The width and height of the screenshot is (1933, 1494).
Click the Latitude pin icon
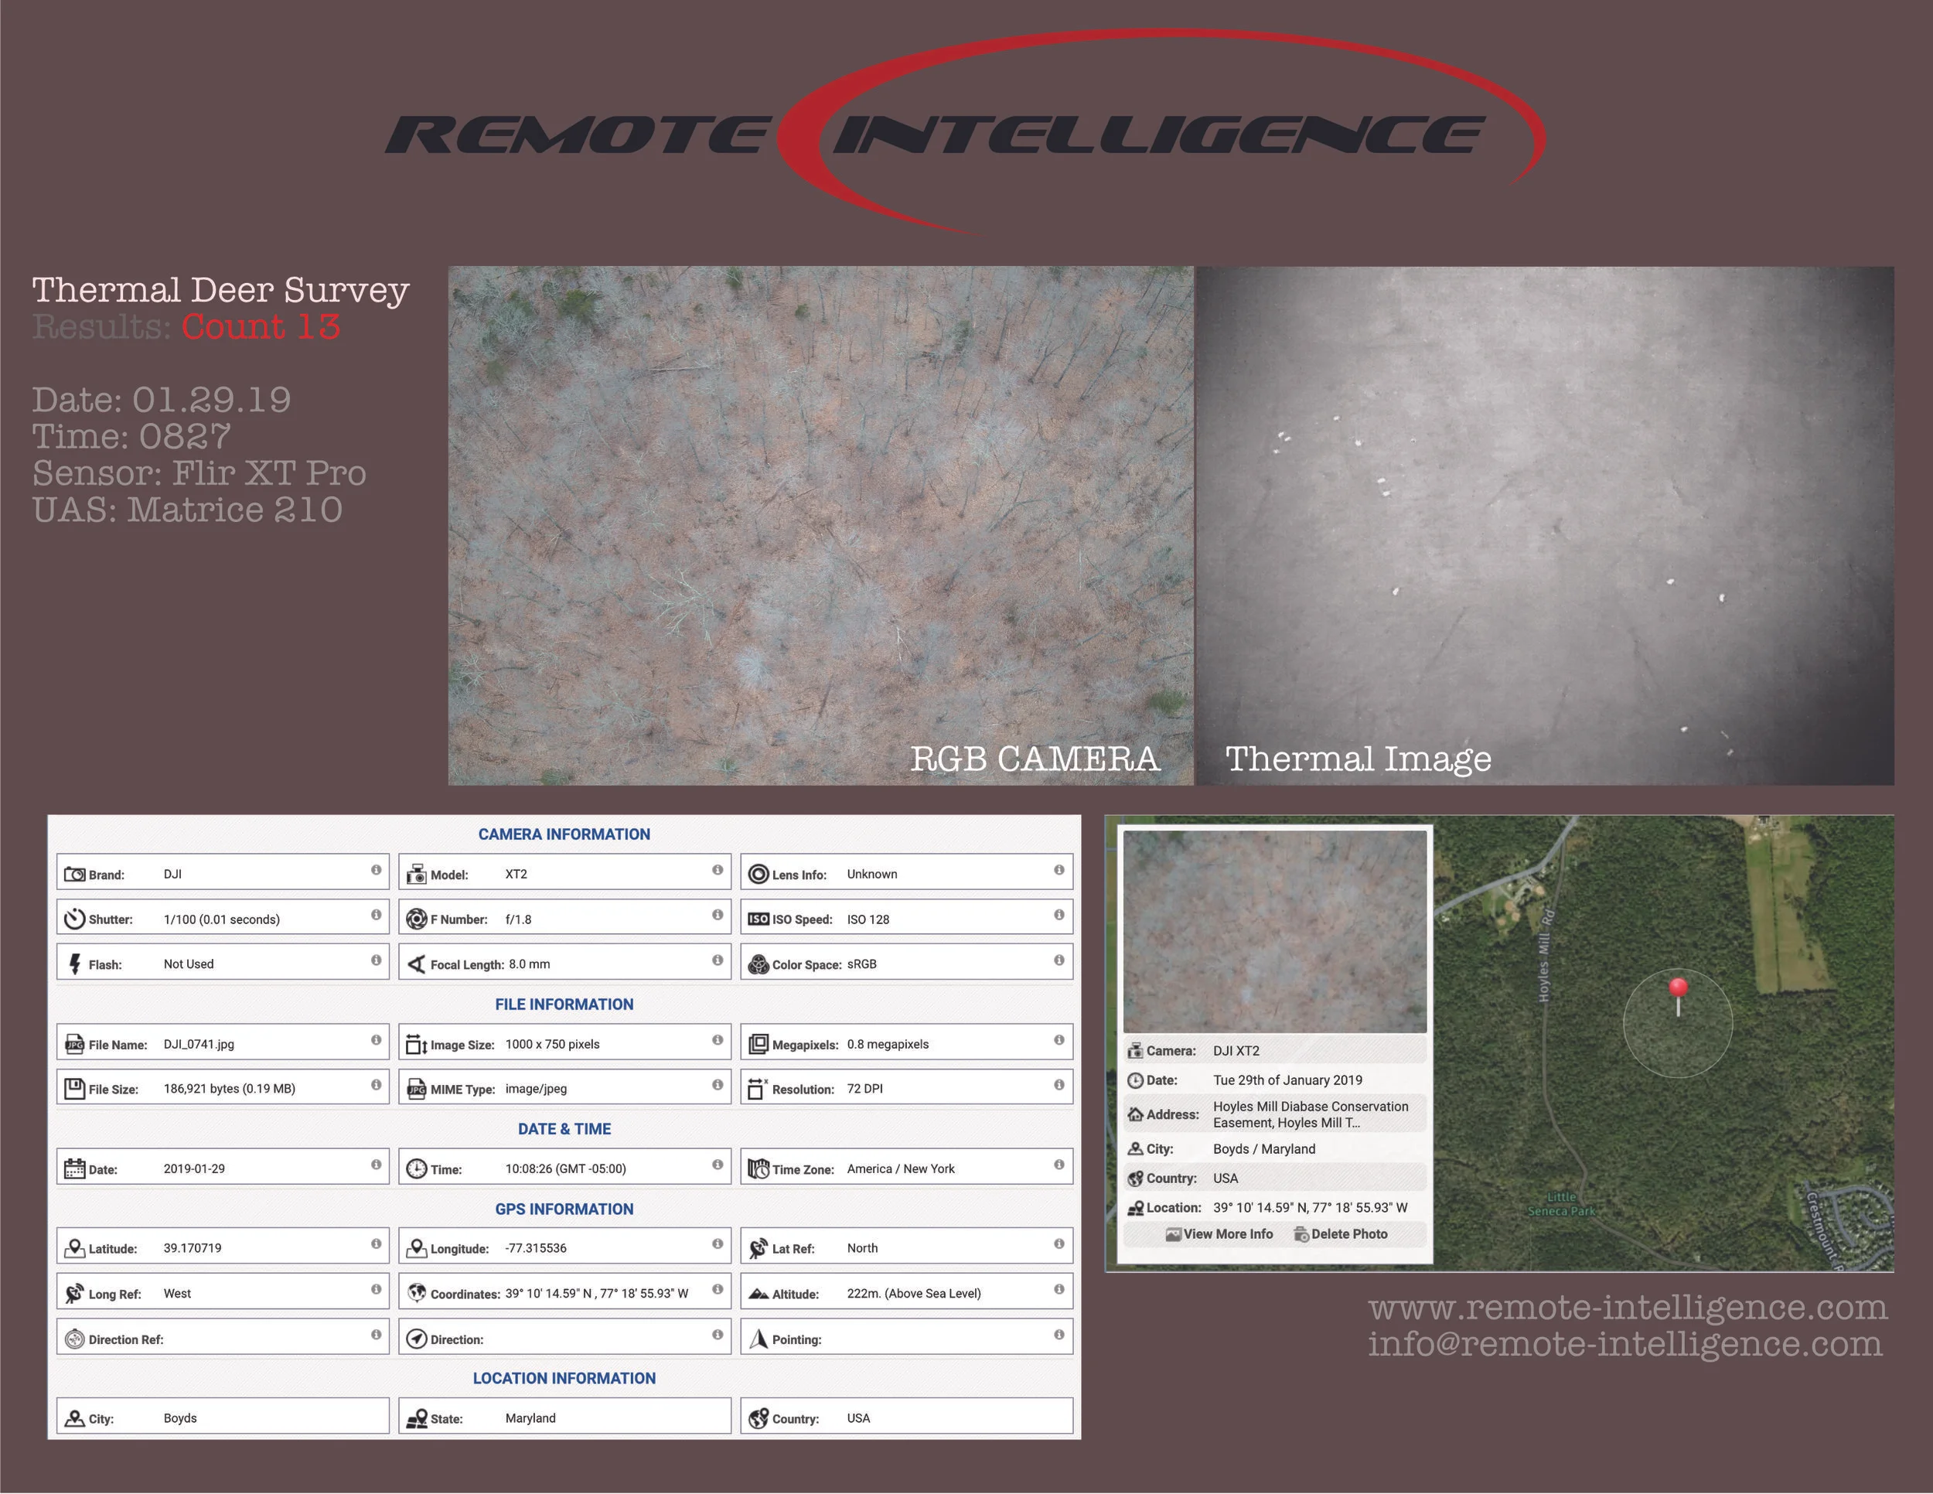(x=74, y=1248)
